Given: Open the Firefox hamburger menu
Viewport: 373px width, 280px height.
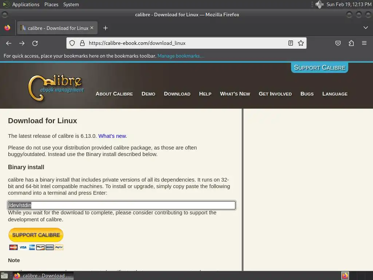Looking at the screenshot, I should coord(364,43).
